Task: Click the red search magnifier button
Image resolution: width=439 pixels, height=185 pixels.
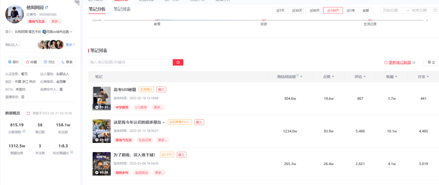Action: [x=178, y=62]
